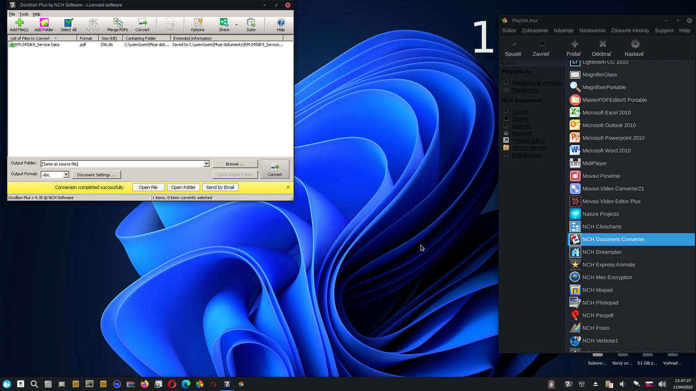Toggle the checkbox for RM-Z450K9_Service Data file
This screenshot has width=696, height=391.
tap(12, 45)
